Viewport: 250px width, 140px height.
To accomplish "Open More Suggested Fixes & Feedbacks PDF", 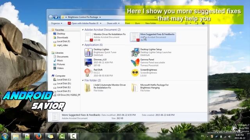I will tap(153, 37).
